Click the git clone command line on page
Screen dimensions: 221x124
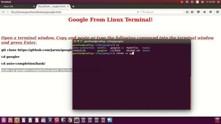(37, 50)
